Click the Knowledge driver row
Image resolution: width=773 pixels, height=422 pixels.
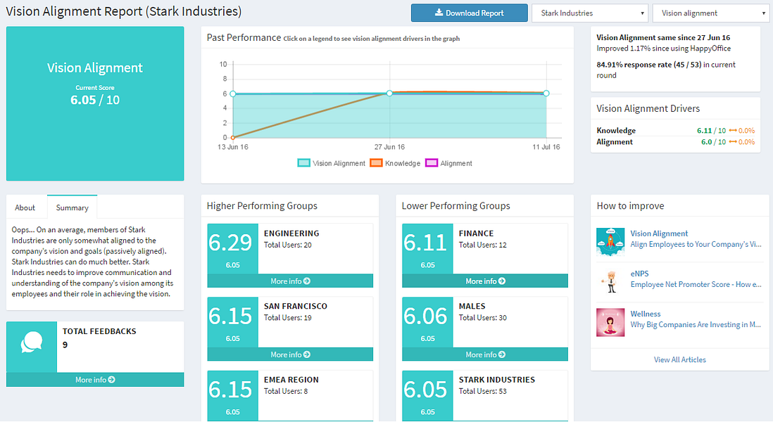[675, 131]
